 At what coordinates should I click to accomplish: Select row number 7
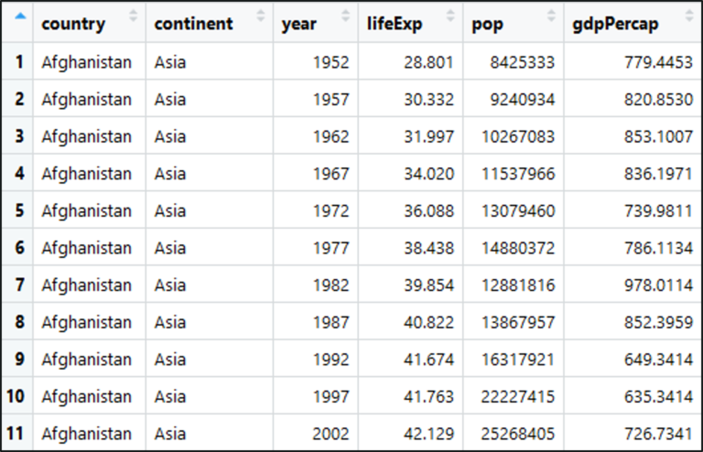18,285
